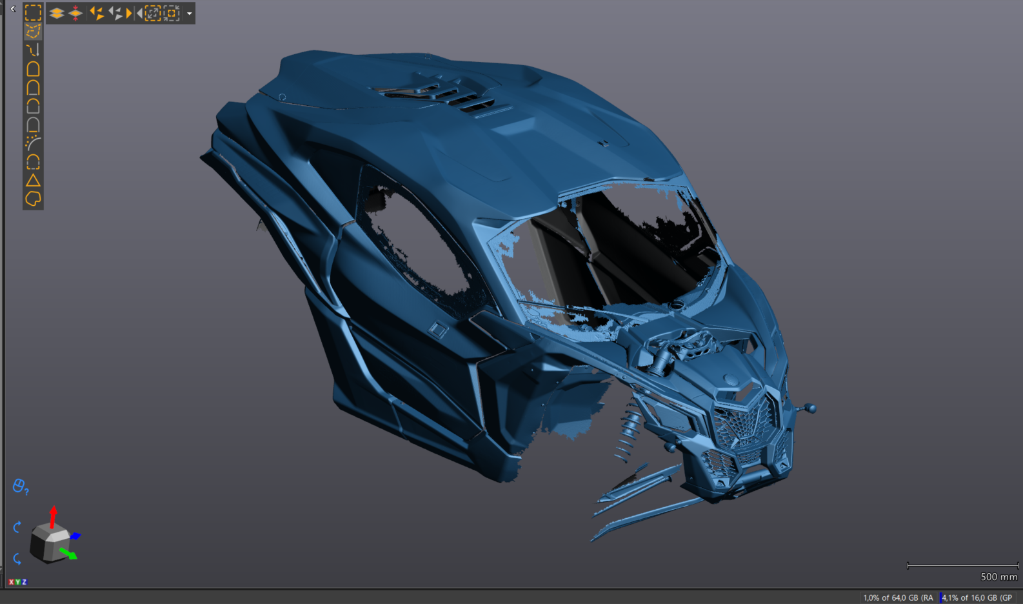Toggle select-through layer icon with red arrows
The width and height of the screenshot is (1023, 604).
pyautogui.click(x=75, y=13)
